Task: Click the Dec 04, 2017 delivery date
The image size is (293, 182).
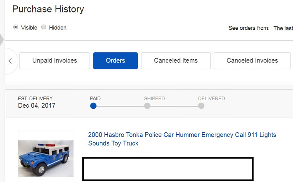Action: (37, 106)
